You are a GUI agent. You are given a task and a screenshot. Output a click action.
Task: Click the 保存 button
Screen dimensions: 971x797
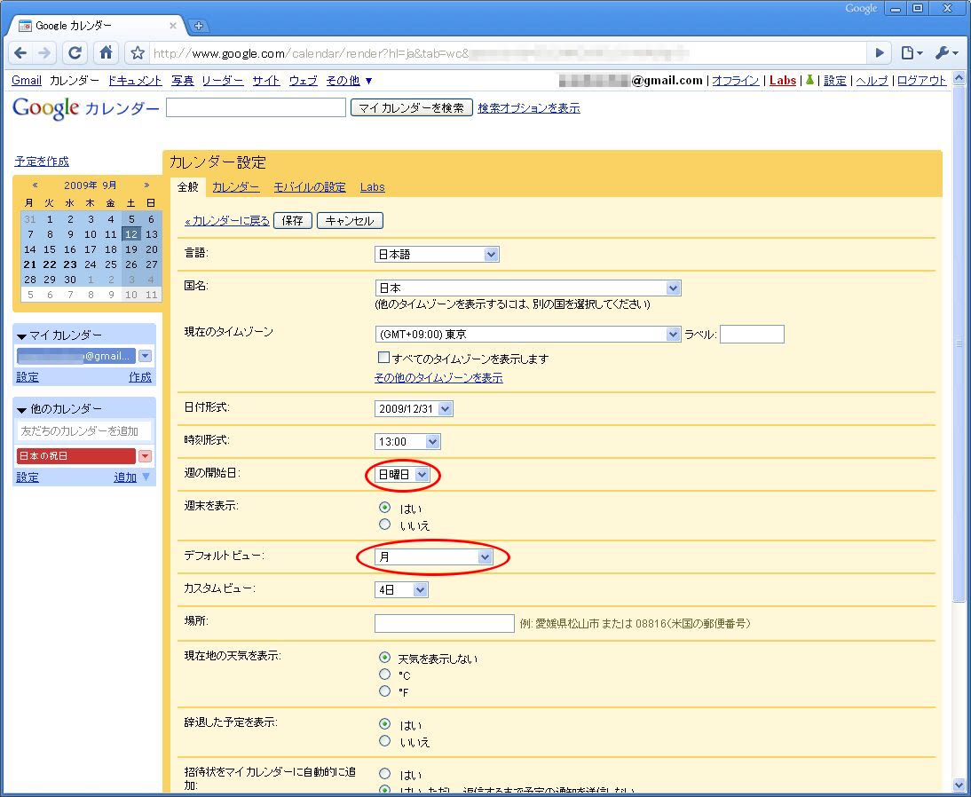(293, 221)
